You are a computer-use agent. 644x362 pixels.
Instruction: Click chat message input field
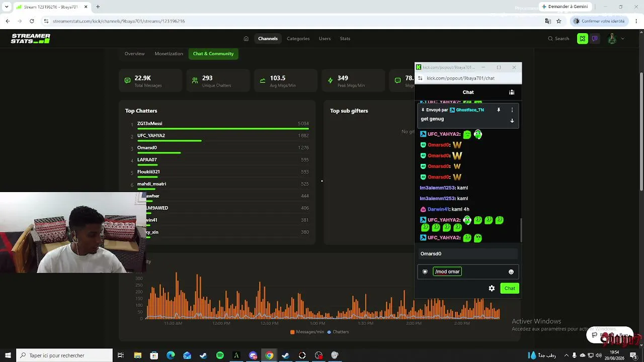tap(469, 272)
